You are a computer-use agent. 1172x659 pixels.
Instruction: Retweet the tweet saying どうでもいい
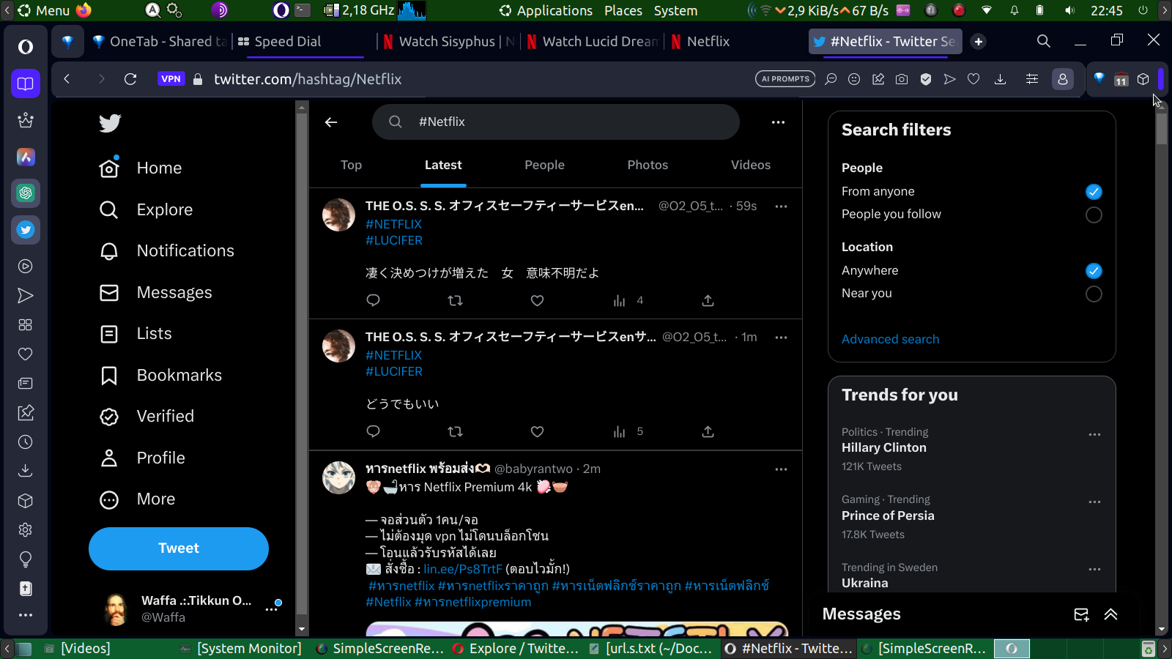(x=455, y=432)
